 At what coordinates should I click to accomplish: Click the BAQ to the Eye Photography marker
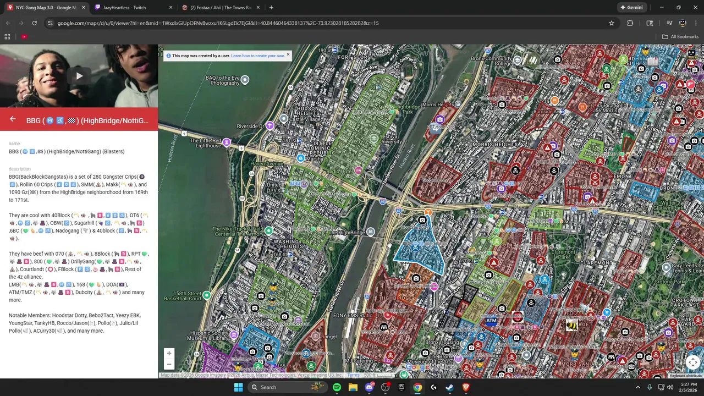coord(245,80)
